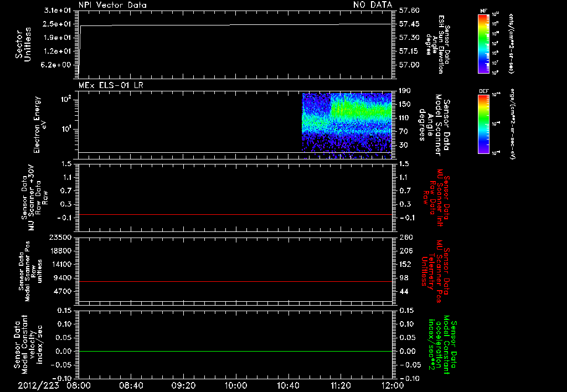Screen dimensions: 567x392
Task: Click the DEF color bar gradient
Action: tap(483, 124)
